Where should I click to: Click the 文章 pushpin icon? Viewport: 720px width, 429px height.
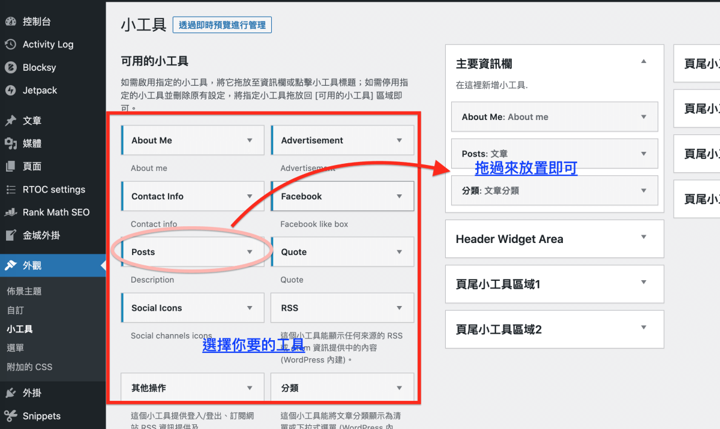click(x=10, y=121)
